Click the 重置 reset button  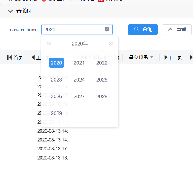point(177,30)
